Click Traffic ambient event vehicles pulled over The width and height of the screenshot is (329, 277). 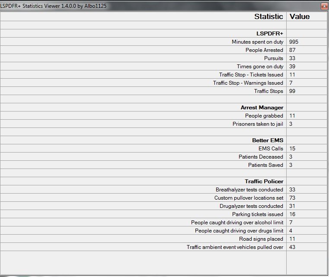(235, 247)
